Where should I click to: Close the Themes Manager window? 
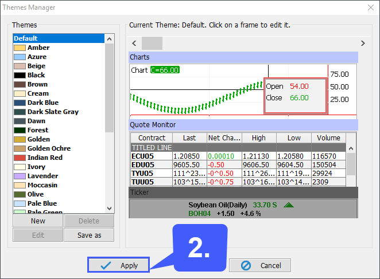click(371, 7)
